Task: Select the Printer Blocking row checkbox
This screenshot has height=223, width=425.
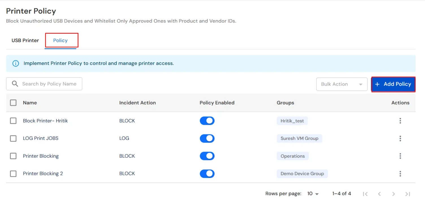Action: [x=13, y=156]
